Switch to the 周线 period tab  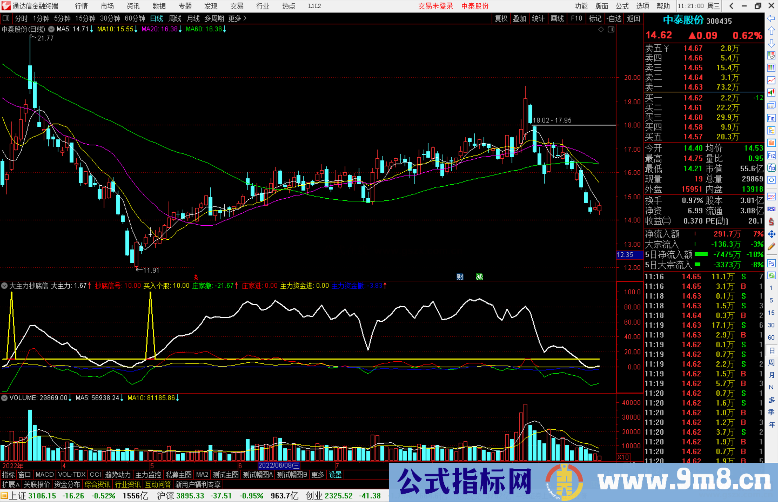(175, 18)
